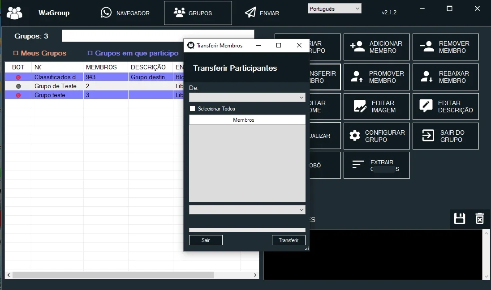Click the log panel scroll down arrow

point(486,277)
